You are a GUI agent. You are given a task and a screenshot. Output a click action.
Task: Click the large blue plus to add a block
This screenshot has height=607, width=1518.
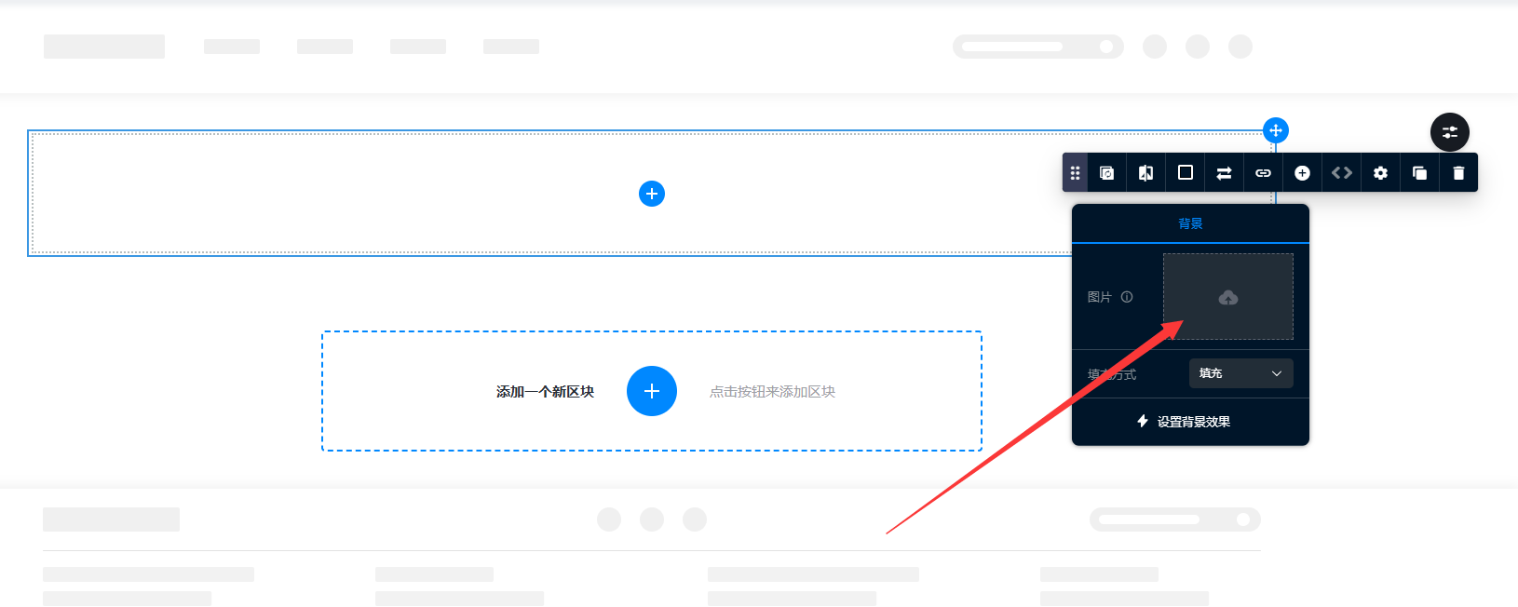(x=652, y=391)
